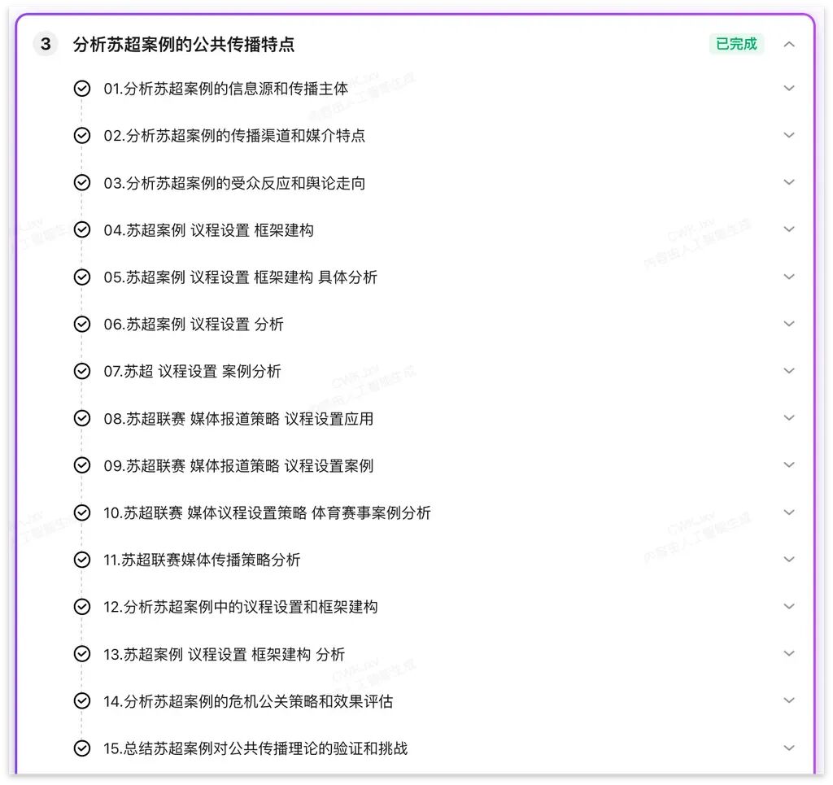Click check circle for item 05
Viewport: 833px width, 785px height.
[82, 277]
